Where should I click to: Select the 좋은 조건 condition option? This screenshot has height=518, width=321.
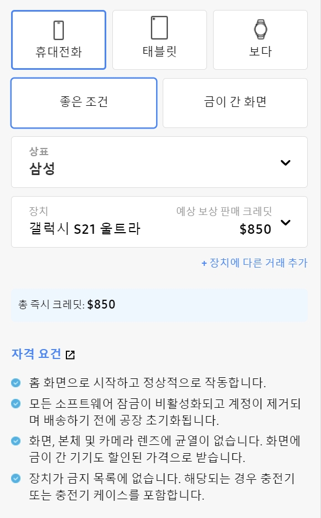point(84,103)
